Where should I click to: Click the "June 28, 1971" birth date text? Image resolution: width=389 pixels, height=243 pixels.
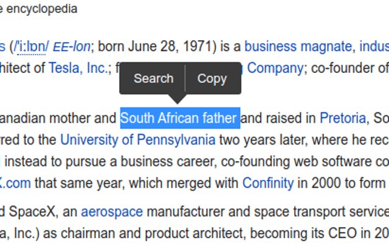(x=170, y=47)
